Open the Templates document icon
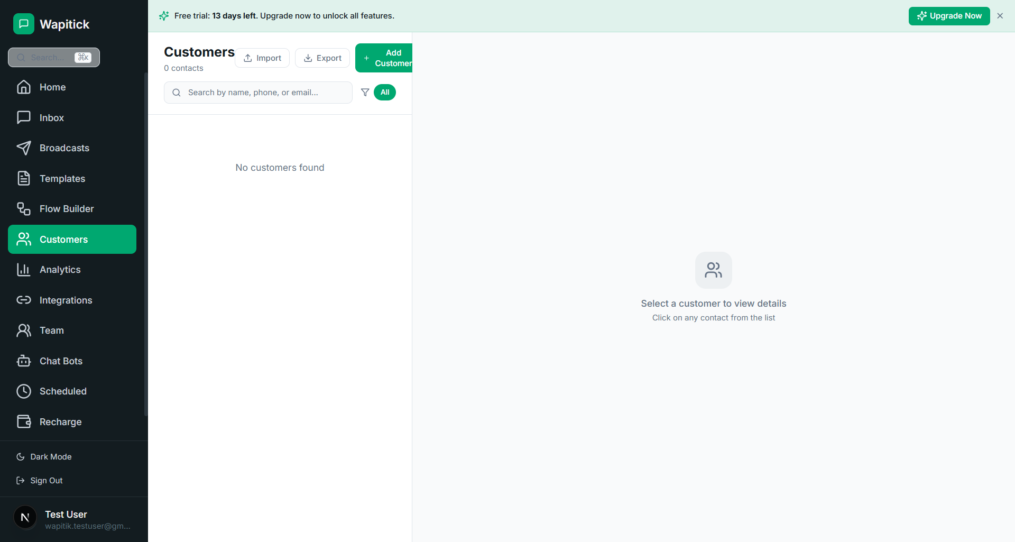Image resolution: width=1015 pixels, height=542 pixels. click(24, 178)
